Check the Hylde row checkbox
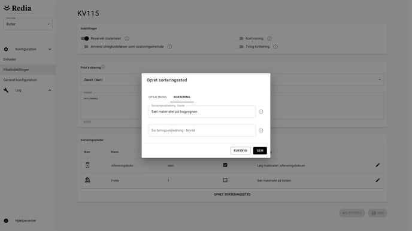Screen dimensions: 412x231 225,180
